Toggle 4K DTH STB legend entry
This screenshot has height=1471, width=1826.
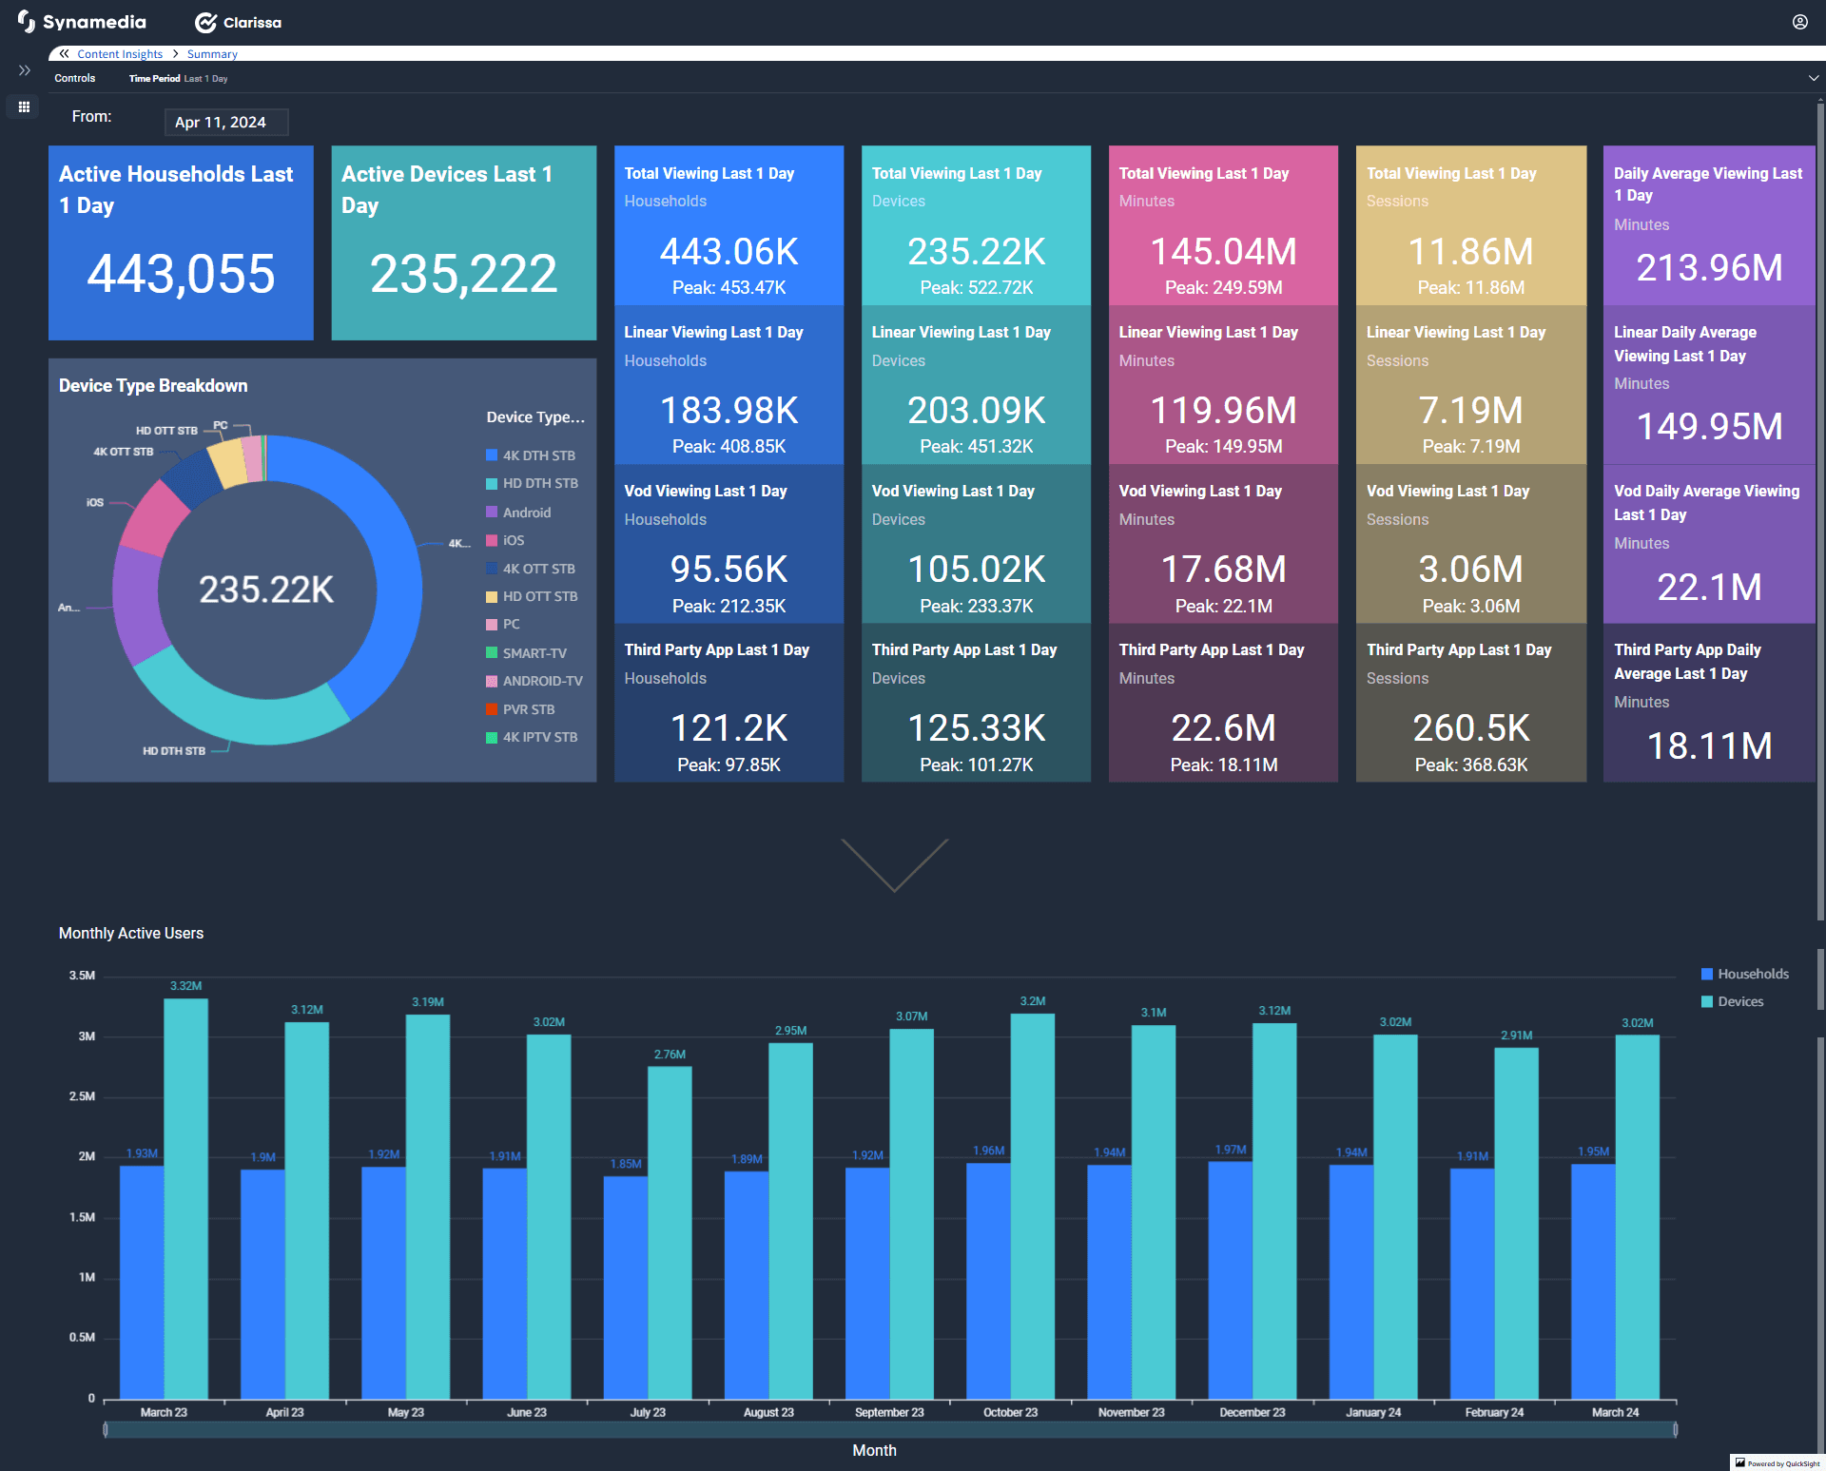[x=531, y=455]
